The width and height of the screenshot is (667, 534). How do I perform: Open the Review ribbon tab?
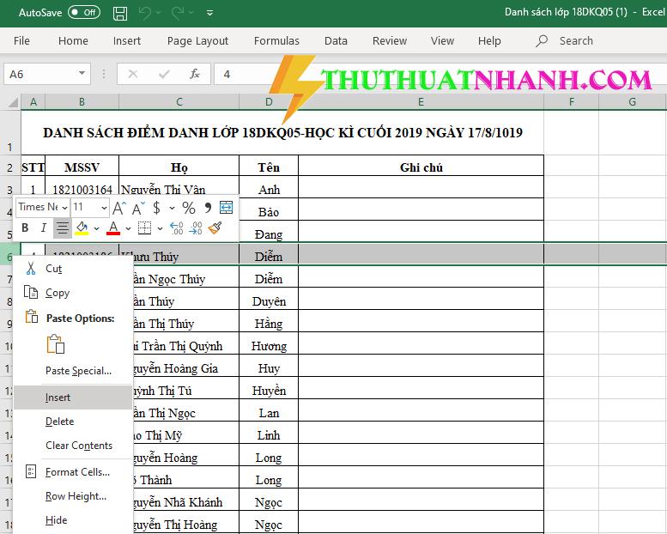coord(390,41)
